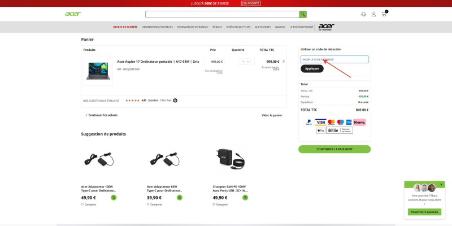Click the green search magnifier button
The height and width of the screenshot is (226, 452).
click(x=303, y=14)
